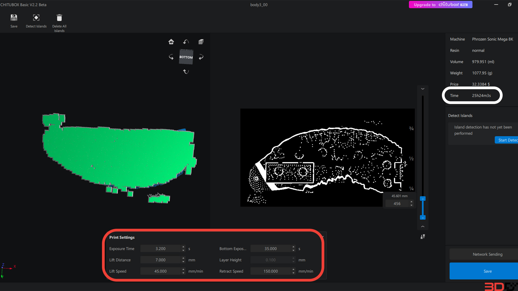This screenshot has height=291, width=518.
Task: Click the large blue Save button
Action: [484, 271]
